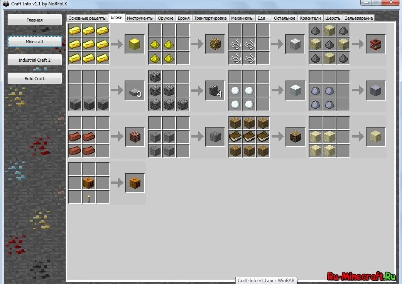Viewport: 402px width, 284px height.
Task: Click the gold block result icon
Action: click(135, 44)
